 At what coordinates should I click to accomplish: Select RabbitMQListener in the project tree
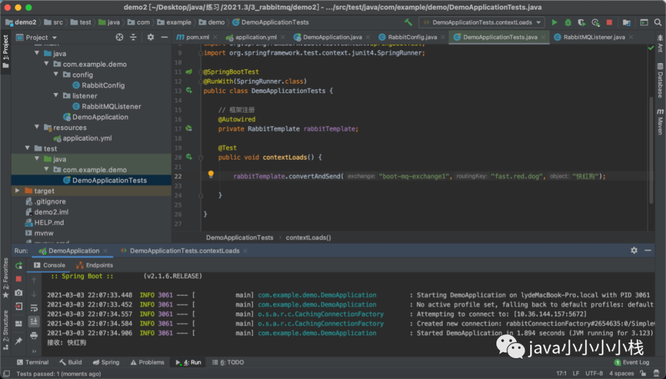point(111,106)
